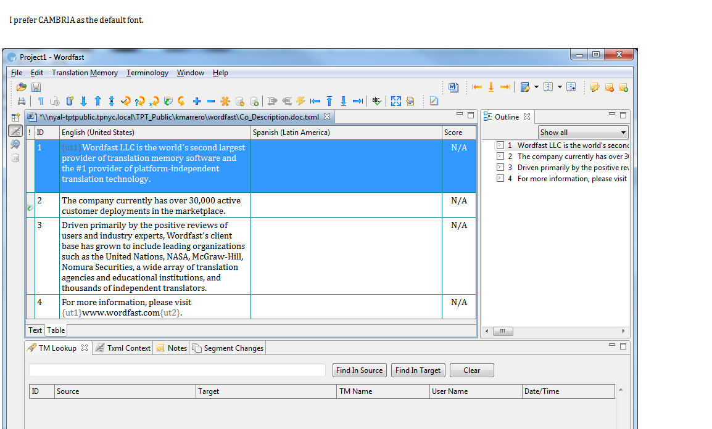Screen dimensions: 712x429
Task: Toggle the pilcrow show formatting marks icon
Action: 41,102
